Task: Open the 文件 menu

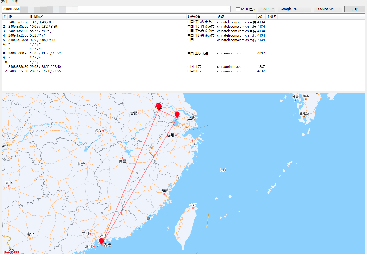Action: [4, 2]
